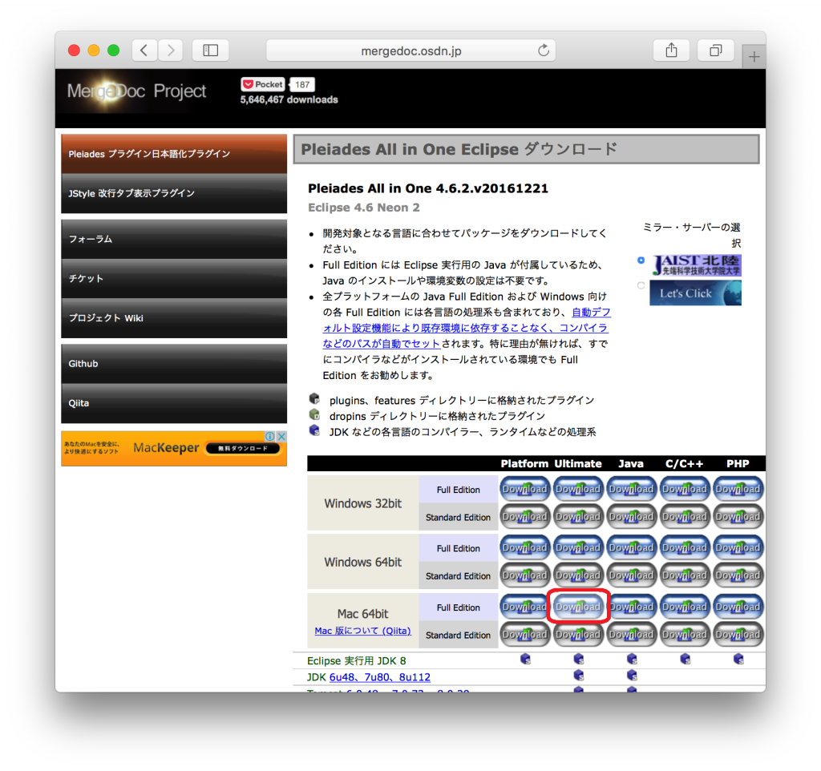
Task: Click JDK 6u48 row Java cube icon
Action: pos(632,675)
